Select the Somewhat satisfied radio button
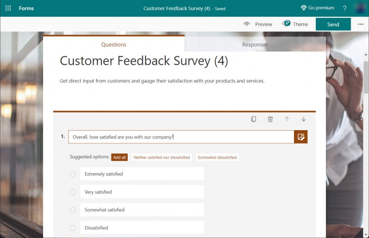369x238 pixels. (x=72, y=210)
